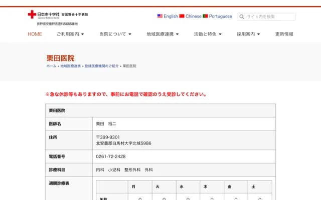Click the phone number 0261-72-2428
Viewport: 321px width, 200px height.
(x=111, y=156)
